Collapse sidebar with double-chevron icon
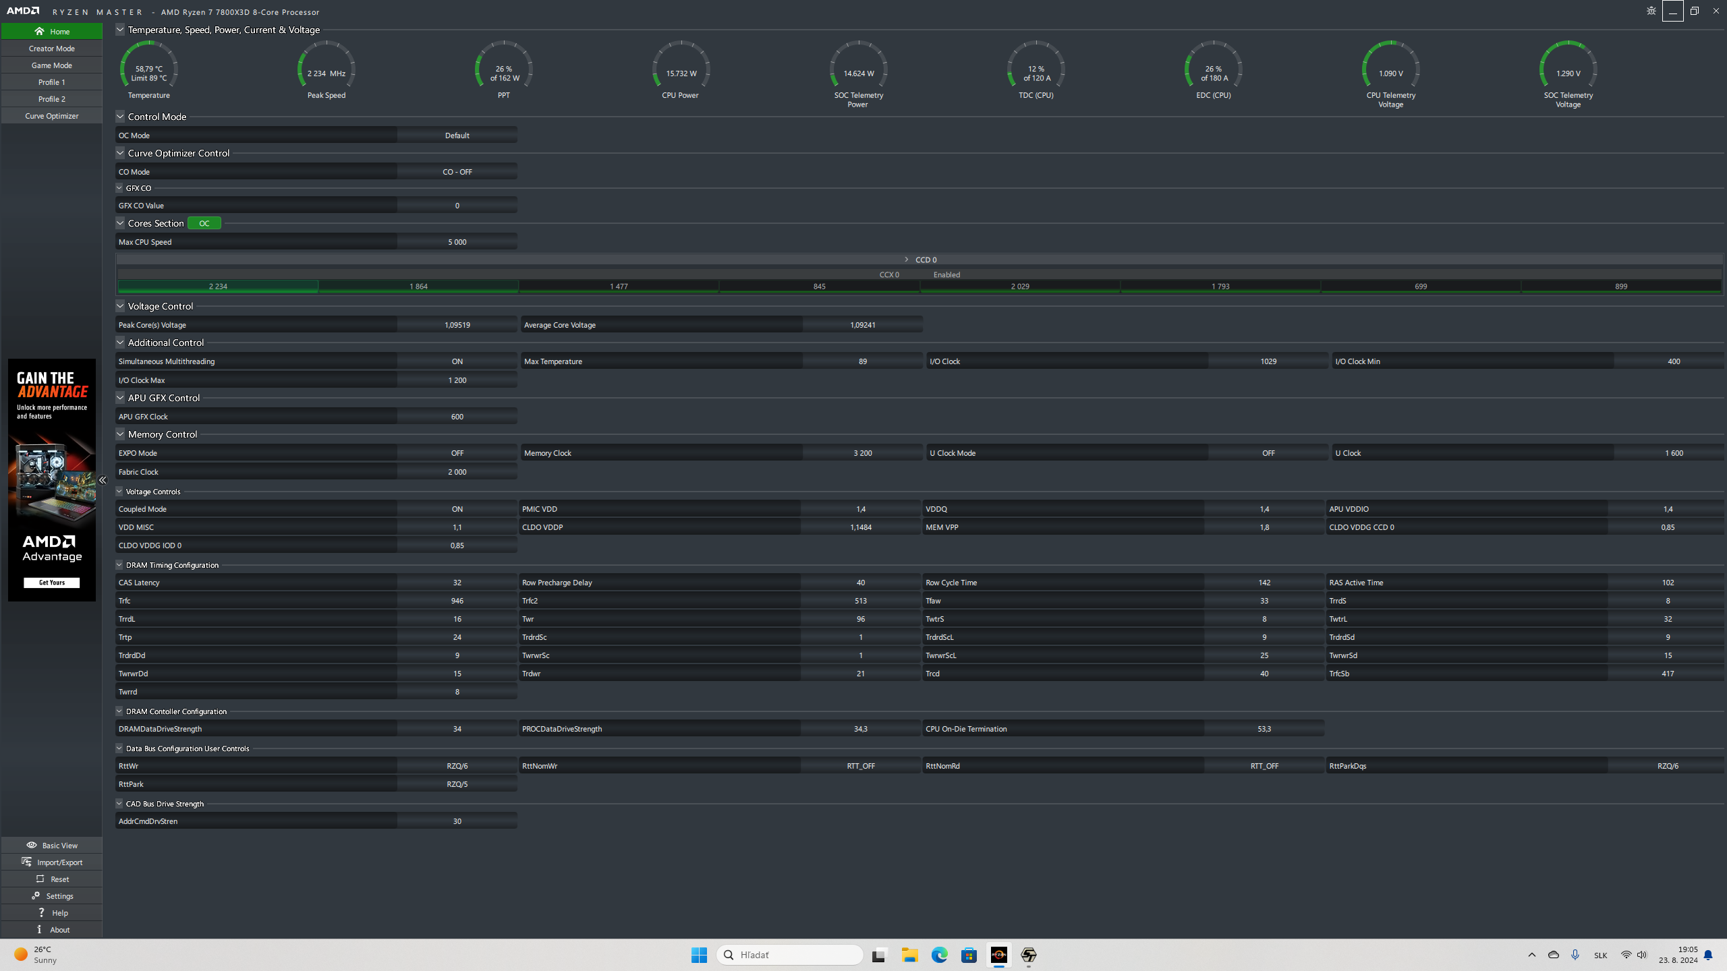 pos(103,480)
